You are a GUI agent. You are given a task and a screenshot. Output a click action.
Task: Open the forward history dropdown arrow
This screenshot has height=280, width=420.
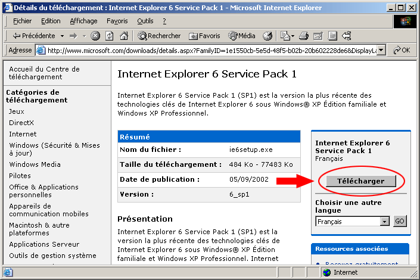(84, 36)
